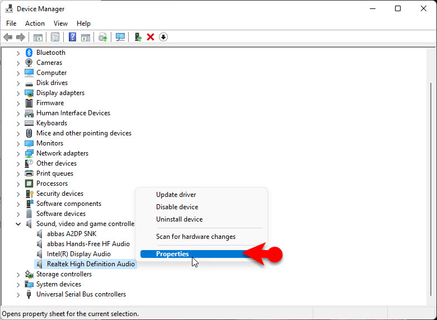
Task: Choose Disable device in context menu
Action: tap(177, 207)
